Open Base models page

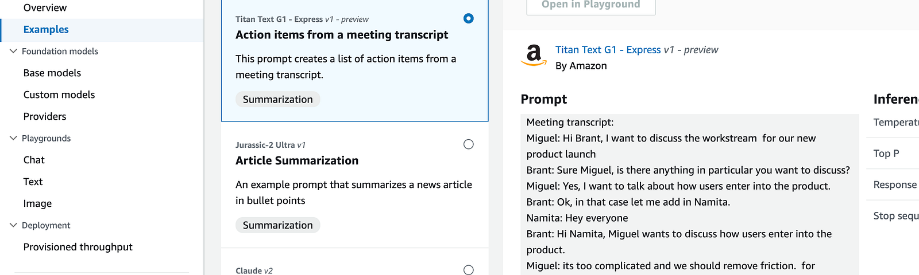(52, 73)
